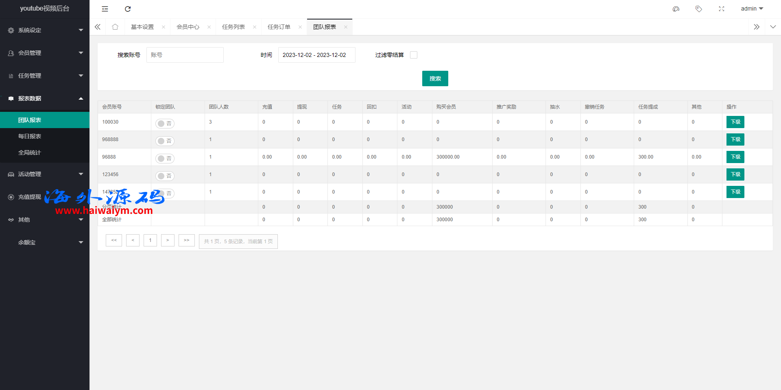Viewport: 781px width, 390px height.
Task: Click the tag note icon in the header
Action: click(x=699, y=9)
